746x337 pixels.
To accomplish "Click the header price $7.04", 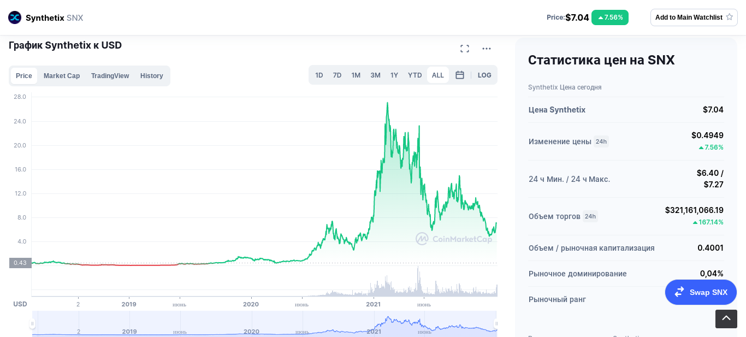I will pyautogui.click(x=577, y=17).
